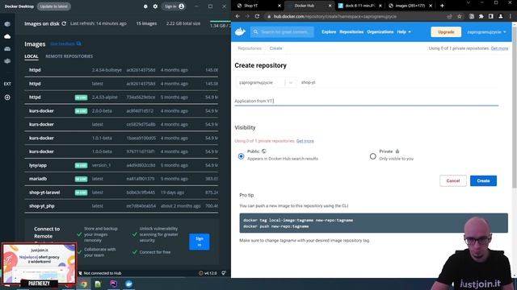Screen dimensions: 517x290
Task: Open Chrome three-dot menu
Action: pyautogui.click(x=511, y=16)
